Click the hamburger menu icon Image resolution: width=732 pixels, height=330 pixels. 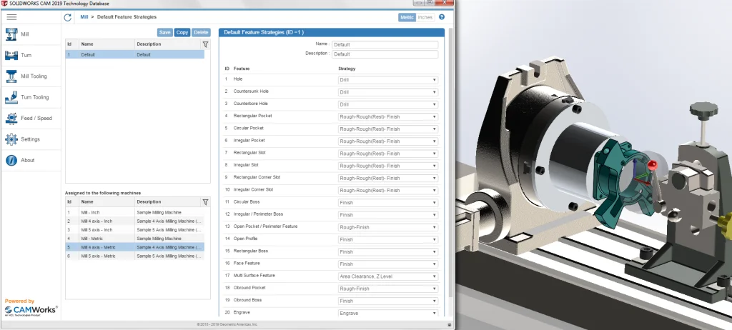pos(11,16)
